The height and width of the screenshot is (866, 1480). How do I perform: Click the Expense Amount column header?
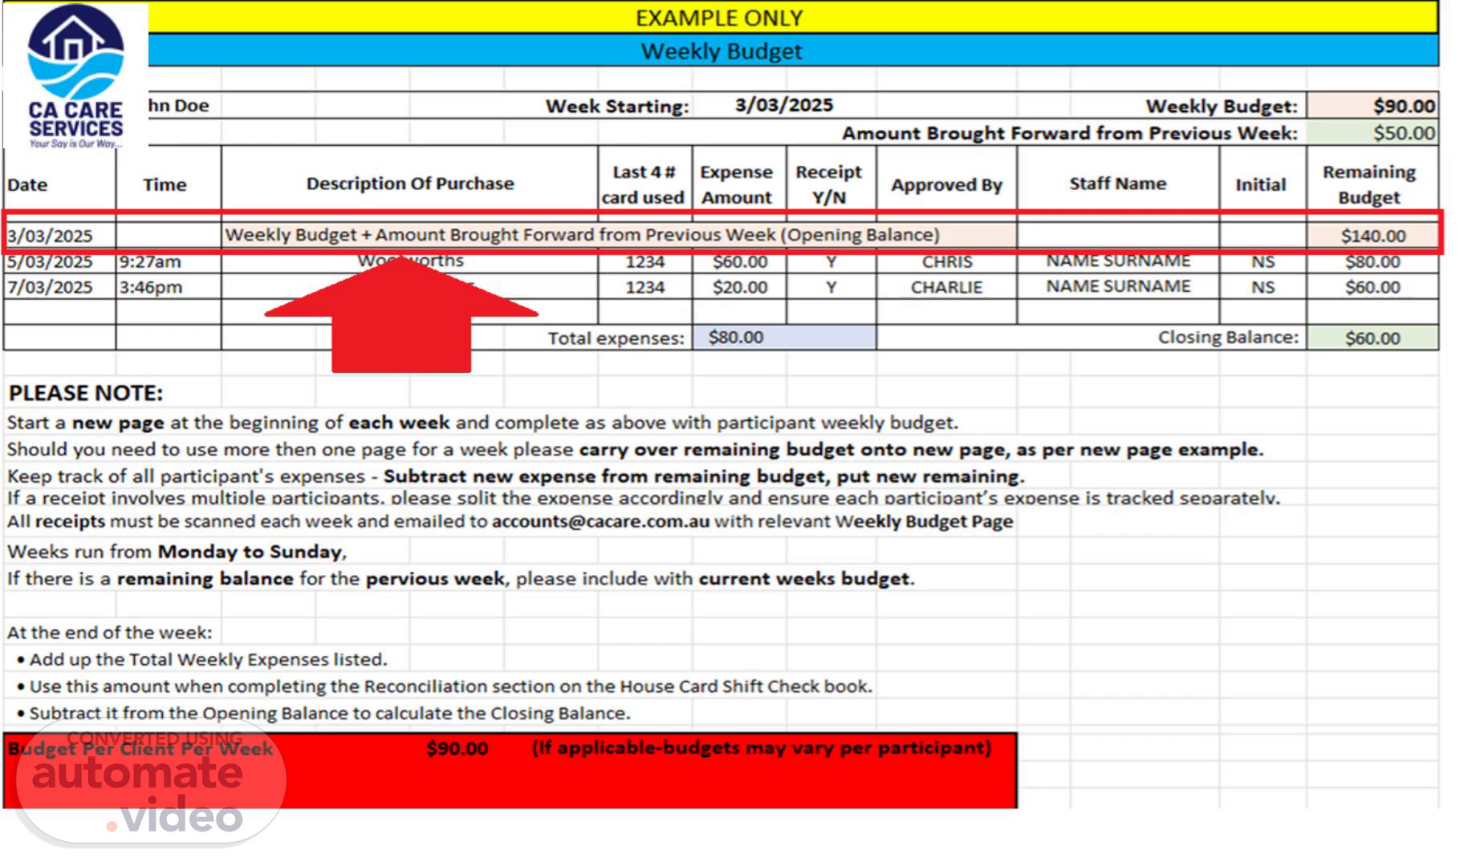[736, 184]
